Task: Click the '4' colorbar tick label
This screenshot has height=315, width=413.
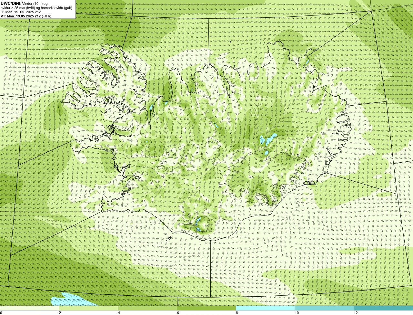Action: click(x=119, y=313)
